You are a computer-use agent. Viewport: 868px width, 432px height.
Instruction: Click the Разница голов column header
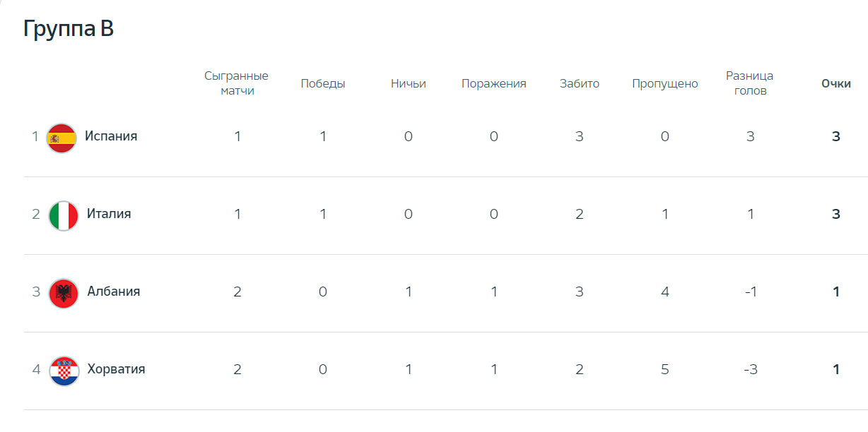click(750, 83)
